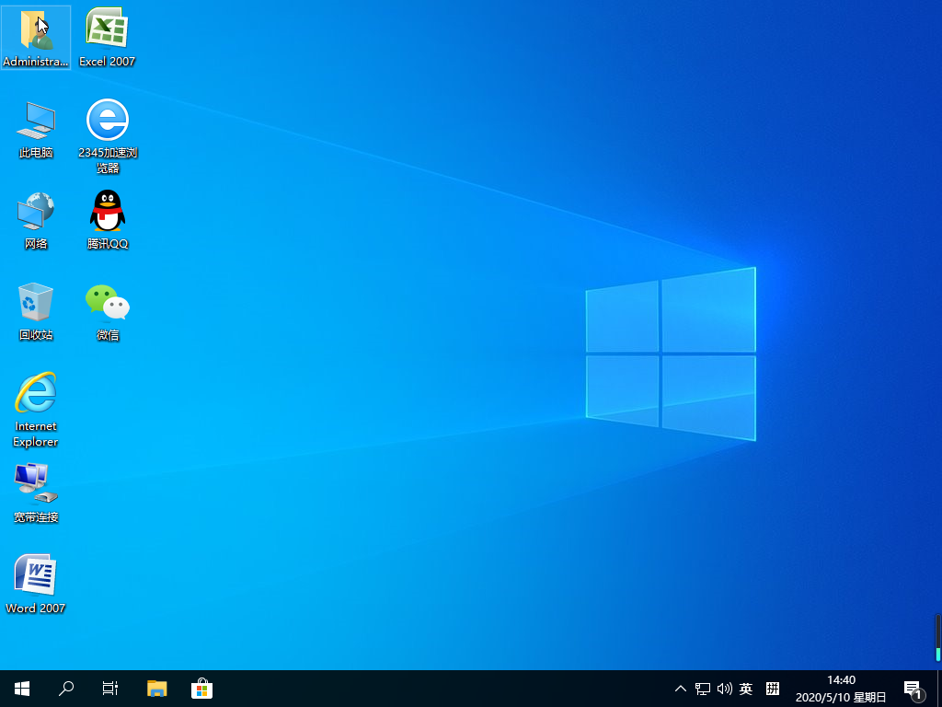The height and width of the screenshot is (707, 942).
Task: Select the 2345加速浏览器 browser shortcut
Action: 108,137
